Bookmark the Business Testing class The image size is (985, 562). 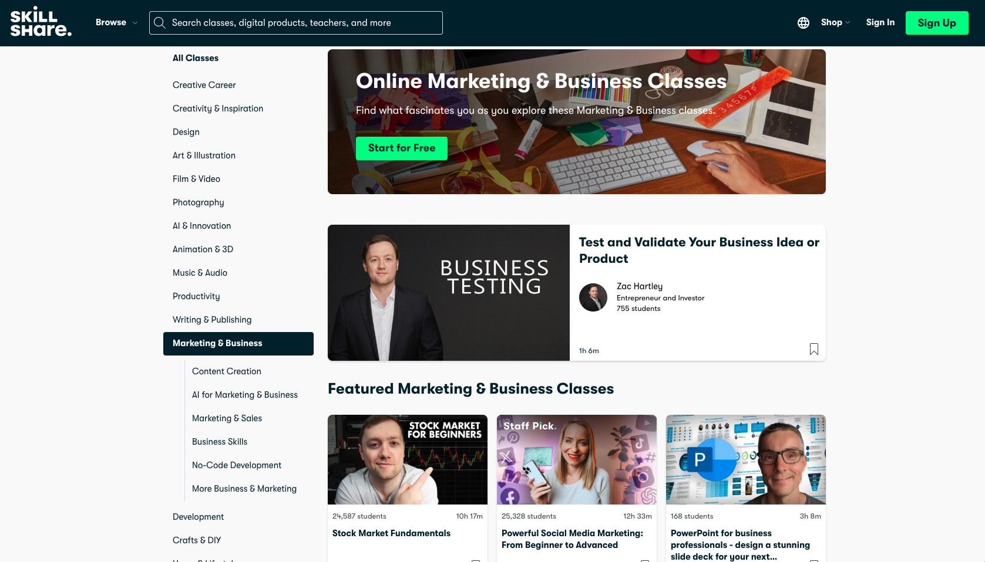tap(814, 349)
